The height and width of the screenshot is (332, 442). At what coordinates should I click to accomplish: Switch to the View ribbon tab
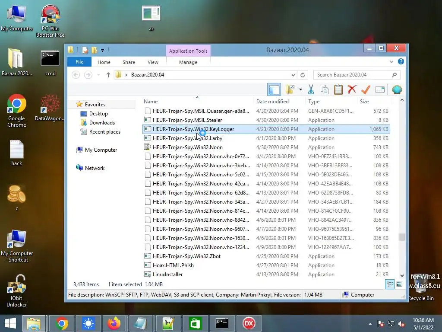tap(153, 62)
